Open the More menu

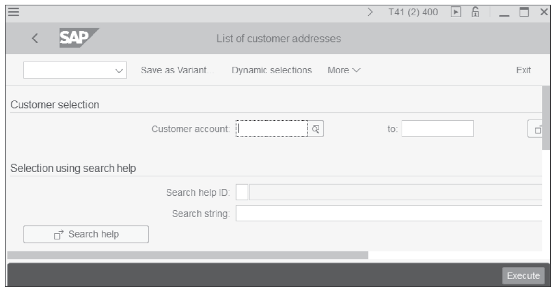click(344, 70)
